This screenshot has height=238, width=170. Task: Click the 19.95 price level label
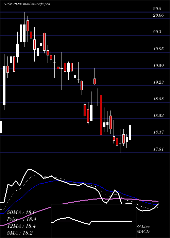(x=158, y=49)
